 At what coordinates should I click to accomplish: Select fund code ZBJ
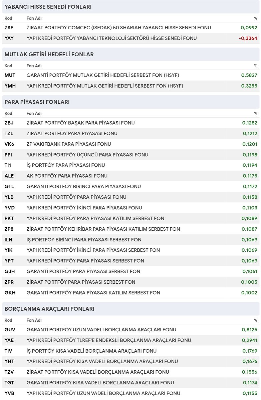[9, 123]
